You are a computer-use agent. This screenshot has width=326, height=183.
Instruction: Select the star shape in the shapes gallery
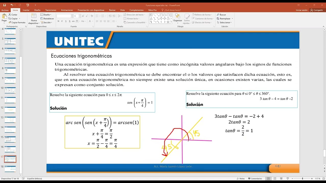pyautogui.click(x=168, y=22)
